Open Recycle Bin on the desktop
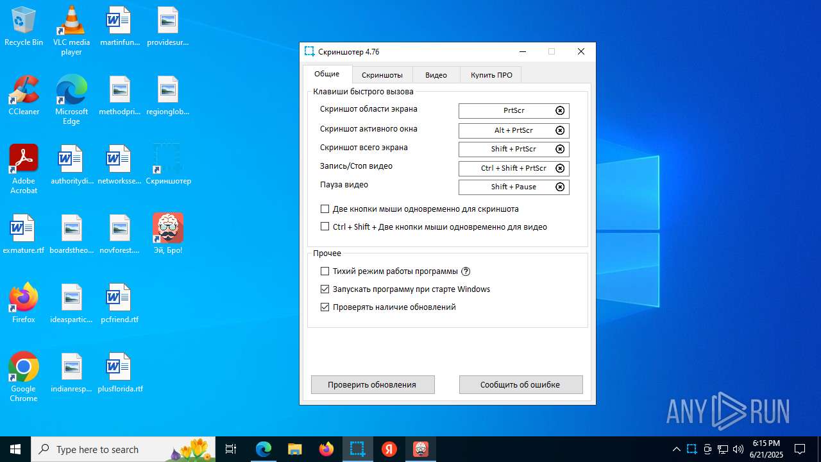Viewport: 821px width, 462px height. [x=24, y=27]
